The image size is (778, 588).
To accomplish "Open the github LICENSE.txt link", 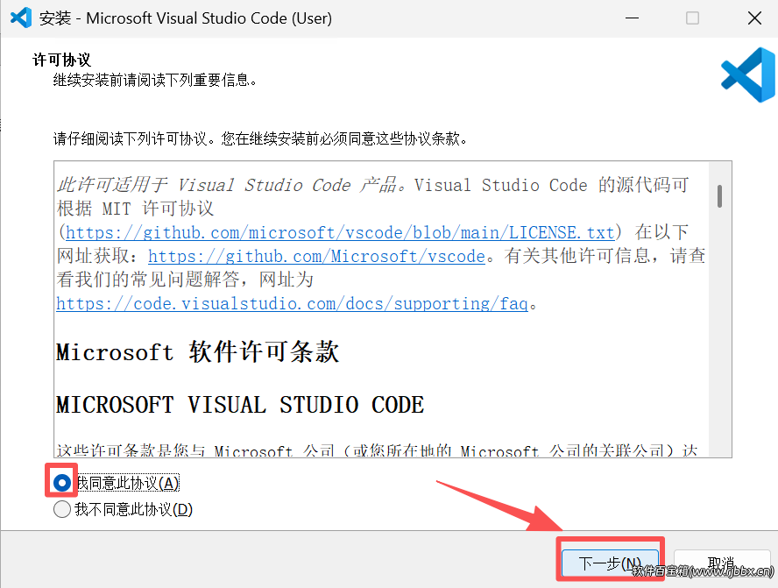I will tap(340, 232).
